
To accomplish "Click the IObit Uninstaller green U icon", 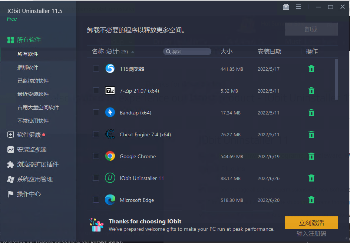I will coord(110,178).
